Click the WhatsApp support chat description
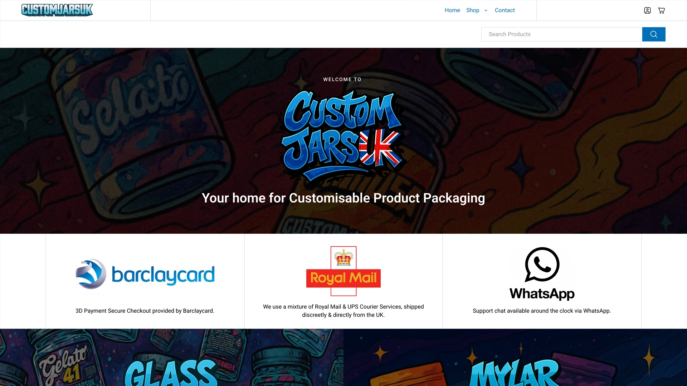687x386 pixels. click(542, 311)
